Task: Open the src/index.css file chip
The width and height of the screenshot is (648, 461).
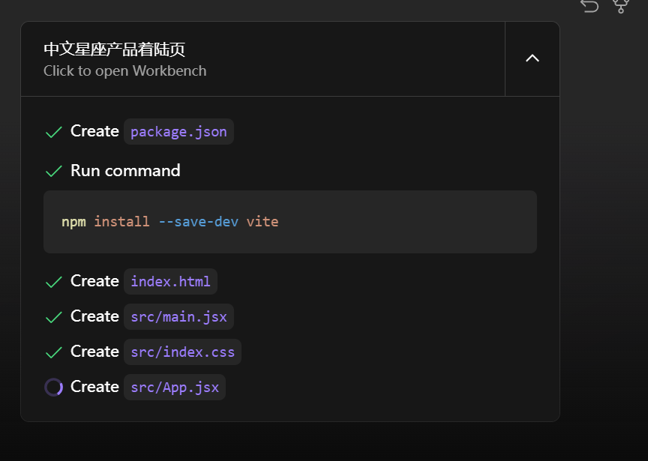Action: click(x=182, y=352)
